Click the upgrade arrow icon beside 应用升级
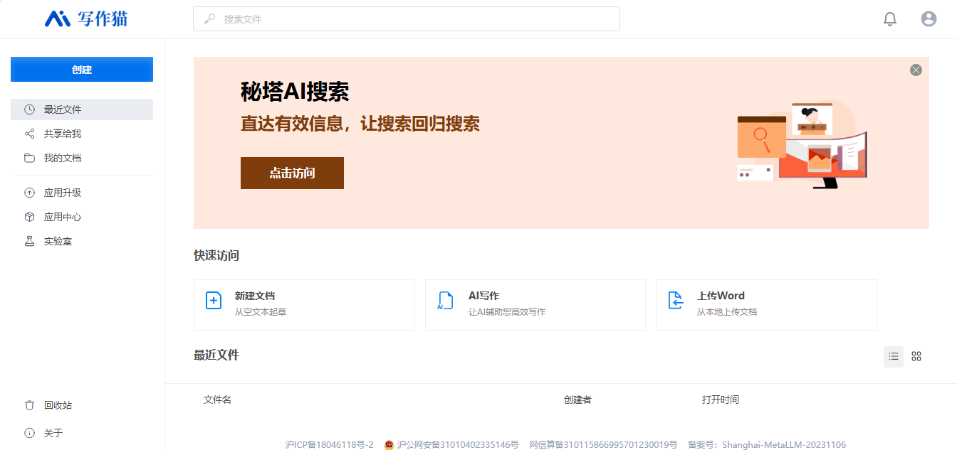Screen dimensions: 957x450 pyautogui.click(x=29, y=193)
